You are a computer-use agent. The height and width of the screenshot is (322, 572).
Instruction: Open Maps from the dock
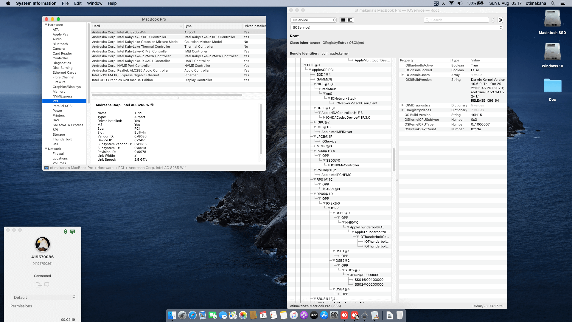point(233,315)
